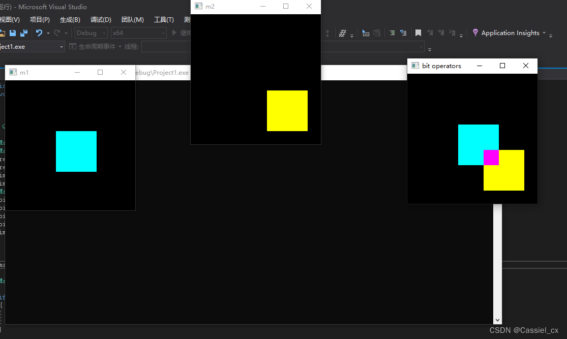Open the Debug configuration dropdown
Viewport: 567px width, 339px height.
[91, 33]
